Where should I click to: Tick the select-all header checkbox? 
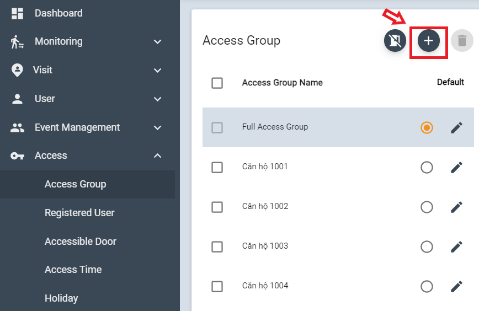(x=217, y=83)
